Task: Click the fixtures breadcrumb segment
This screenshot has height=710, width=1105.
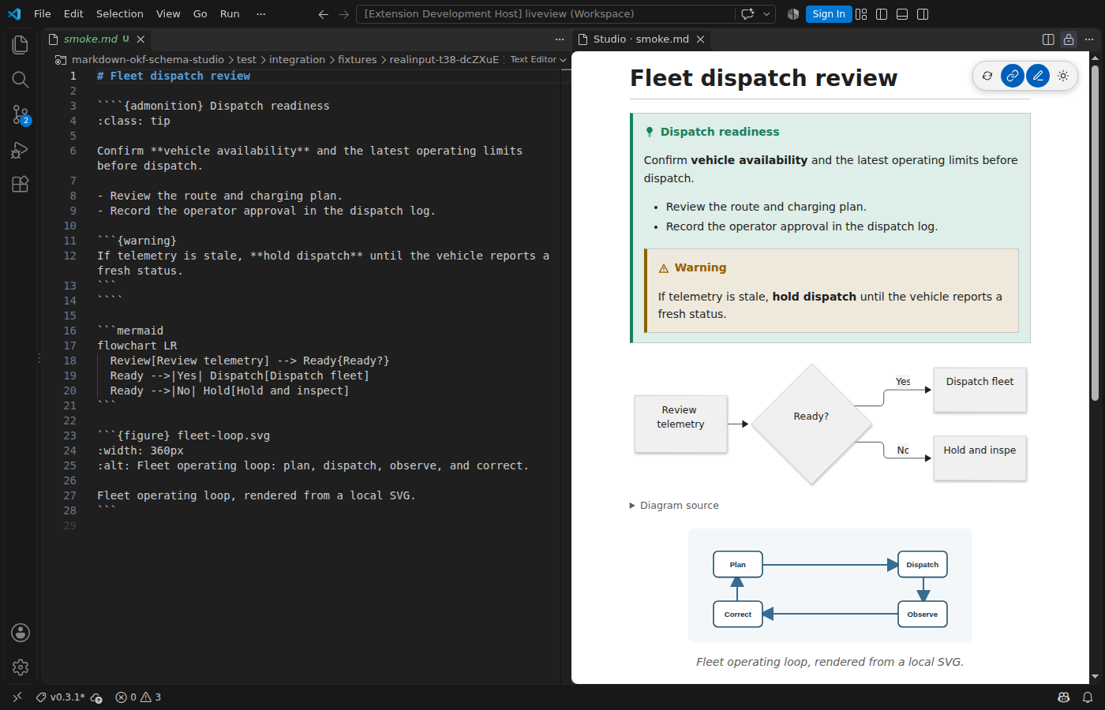Action: tap(358, 60)
